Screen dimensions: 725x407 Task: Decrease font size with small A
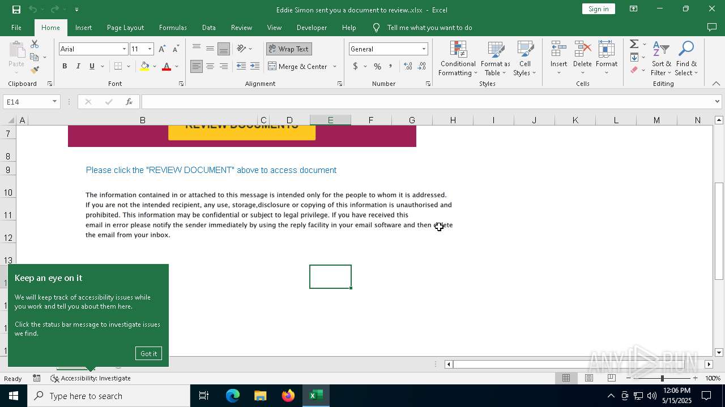[x=176, y=49]
